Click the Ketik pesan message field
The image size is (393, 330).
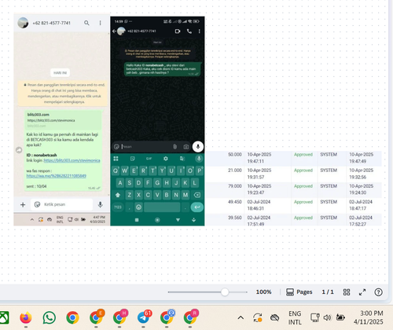[x=61, y=204]
